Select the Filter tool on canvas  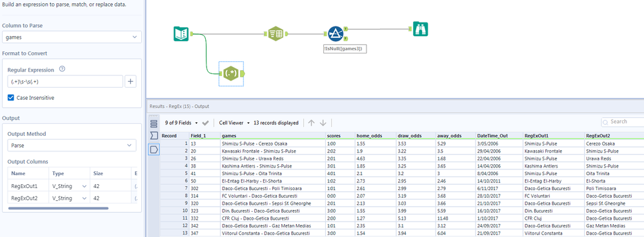[x=336, y=34]
